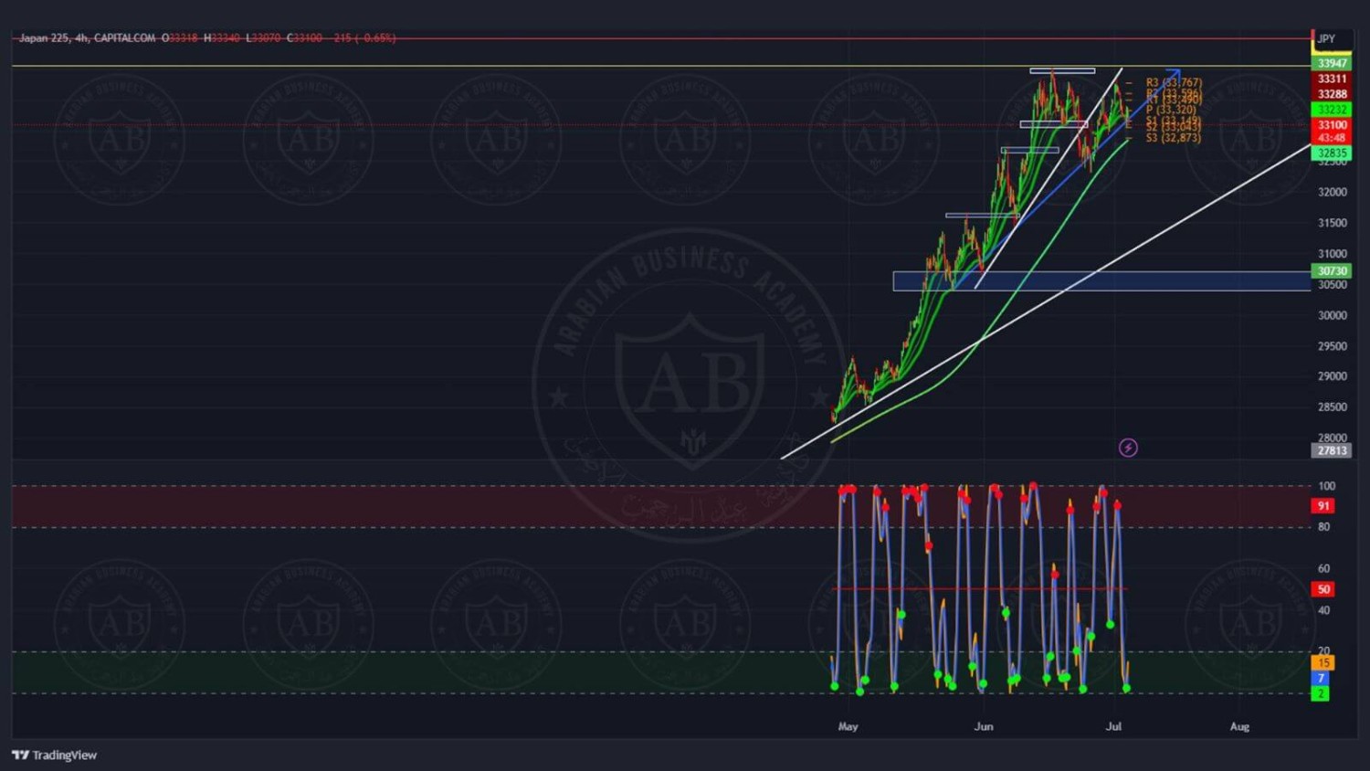Click the 32000 price scale label
This screenshot has width=1370, height=771.
1333,192
